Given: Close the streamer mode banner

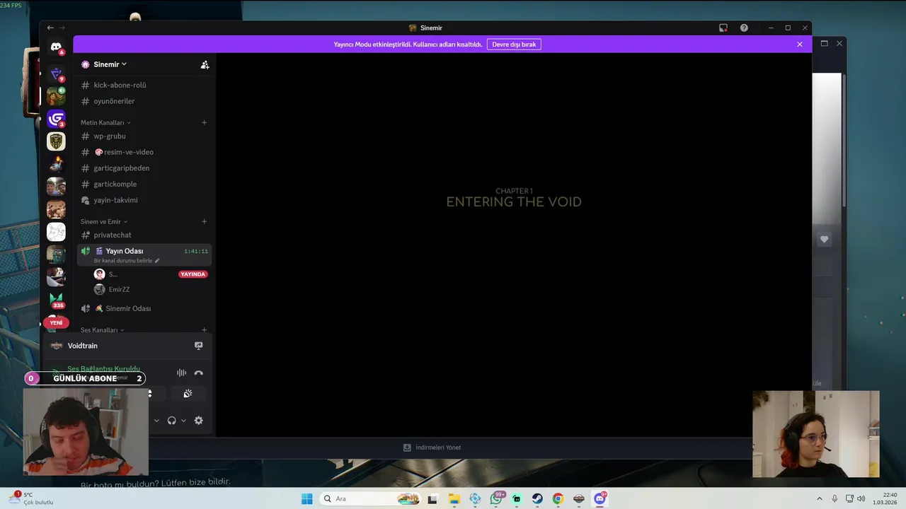Looking at the screenshot, I should click(x=800, y=44).
